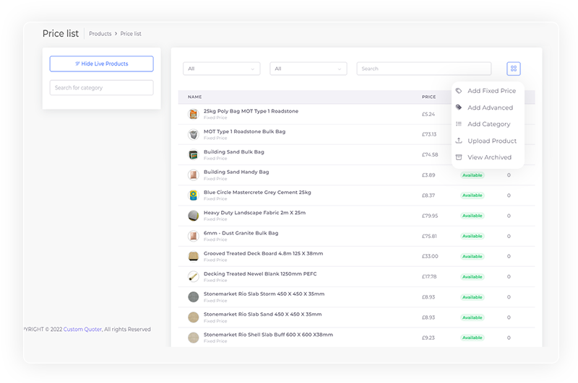Click 25kg Poly Bag MOT Type 1 thumbnail
Image resolution: width=578 pixels, height=383 pixels.
[193, 114]
